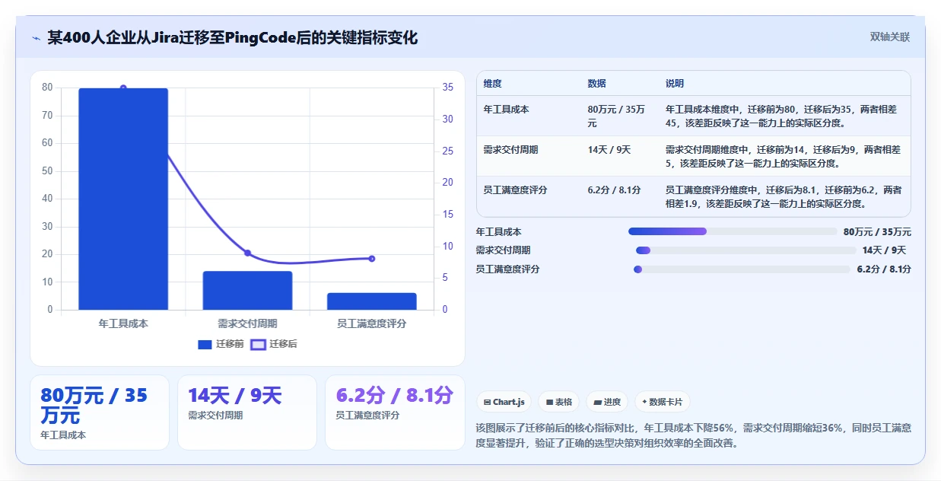Click the 双轴关联 label in header
The width and height of the screenshot is (941, 481).
click(889, 37)
